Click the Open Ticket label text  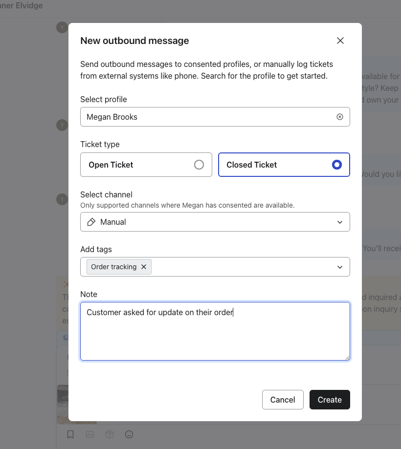[111, 165]
